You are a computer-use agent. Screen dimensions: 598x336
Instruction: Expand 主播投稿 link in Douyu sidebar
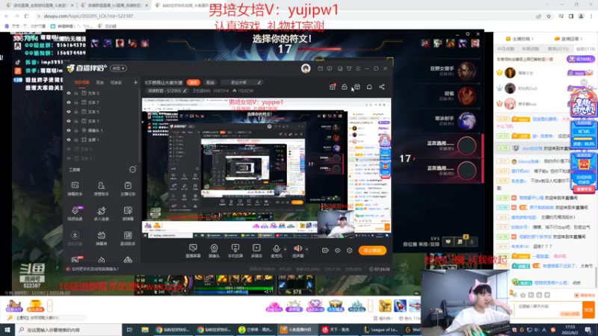click(x=520, y=39)
